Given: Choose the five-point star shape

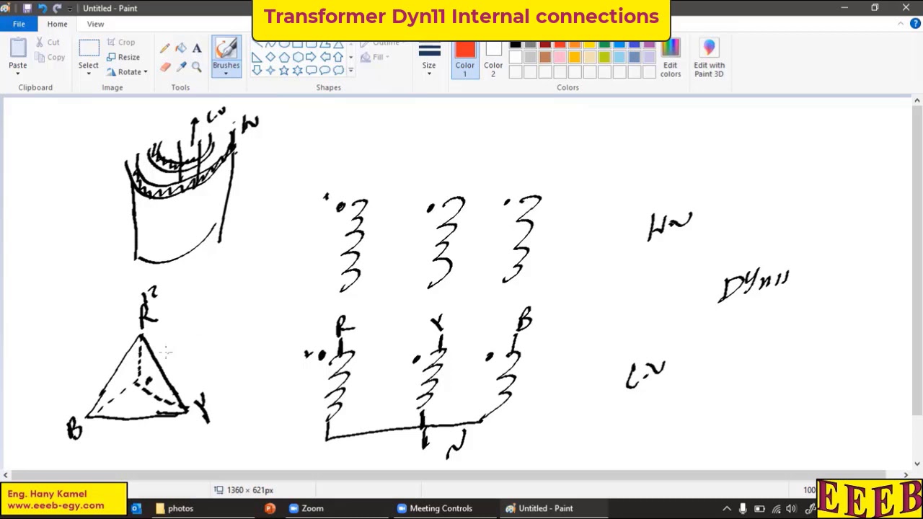Looking at the screenshot, I should pos(284,71).
